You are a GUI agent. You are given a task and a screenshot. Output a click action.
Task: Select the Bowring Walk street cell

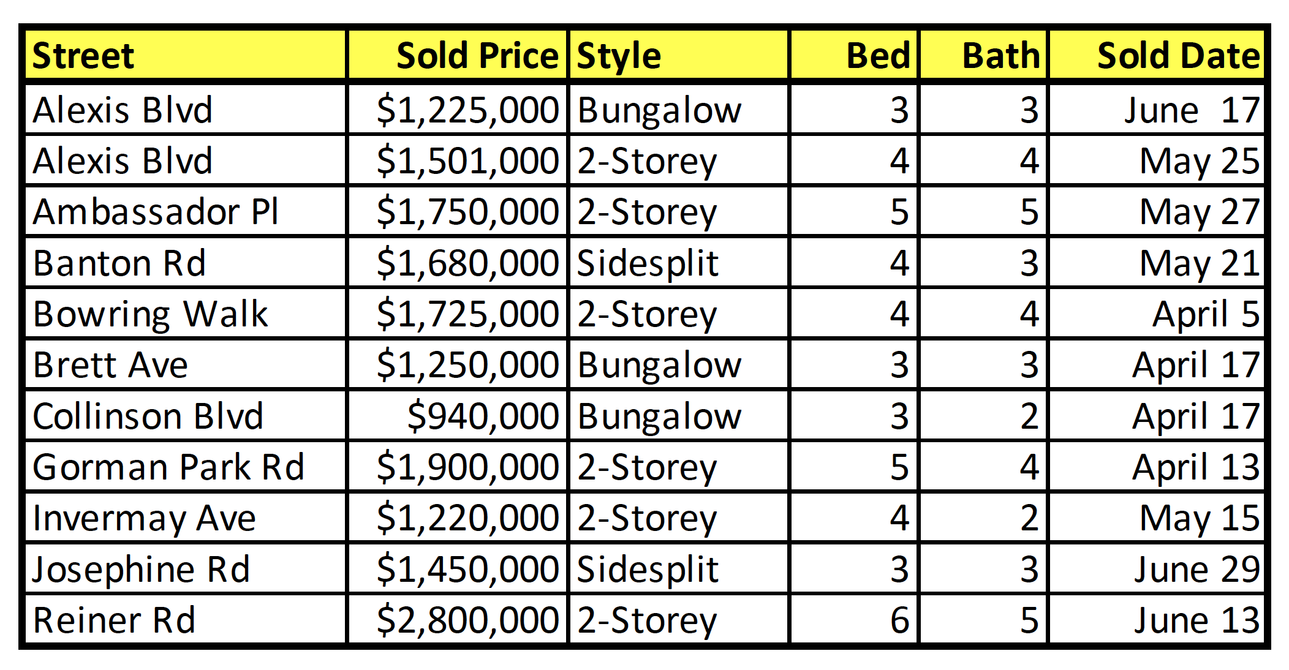pyautogui.click(x=186, y=313)
